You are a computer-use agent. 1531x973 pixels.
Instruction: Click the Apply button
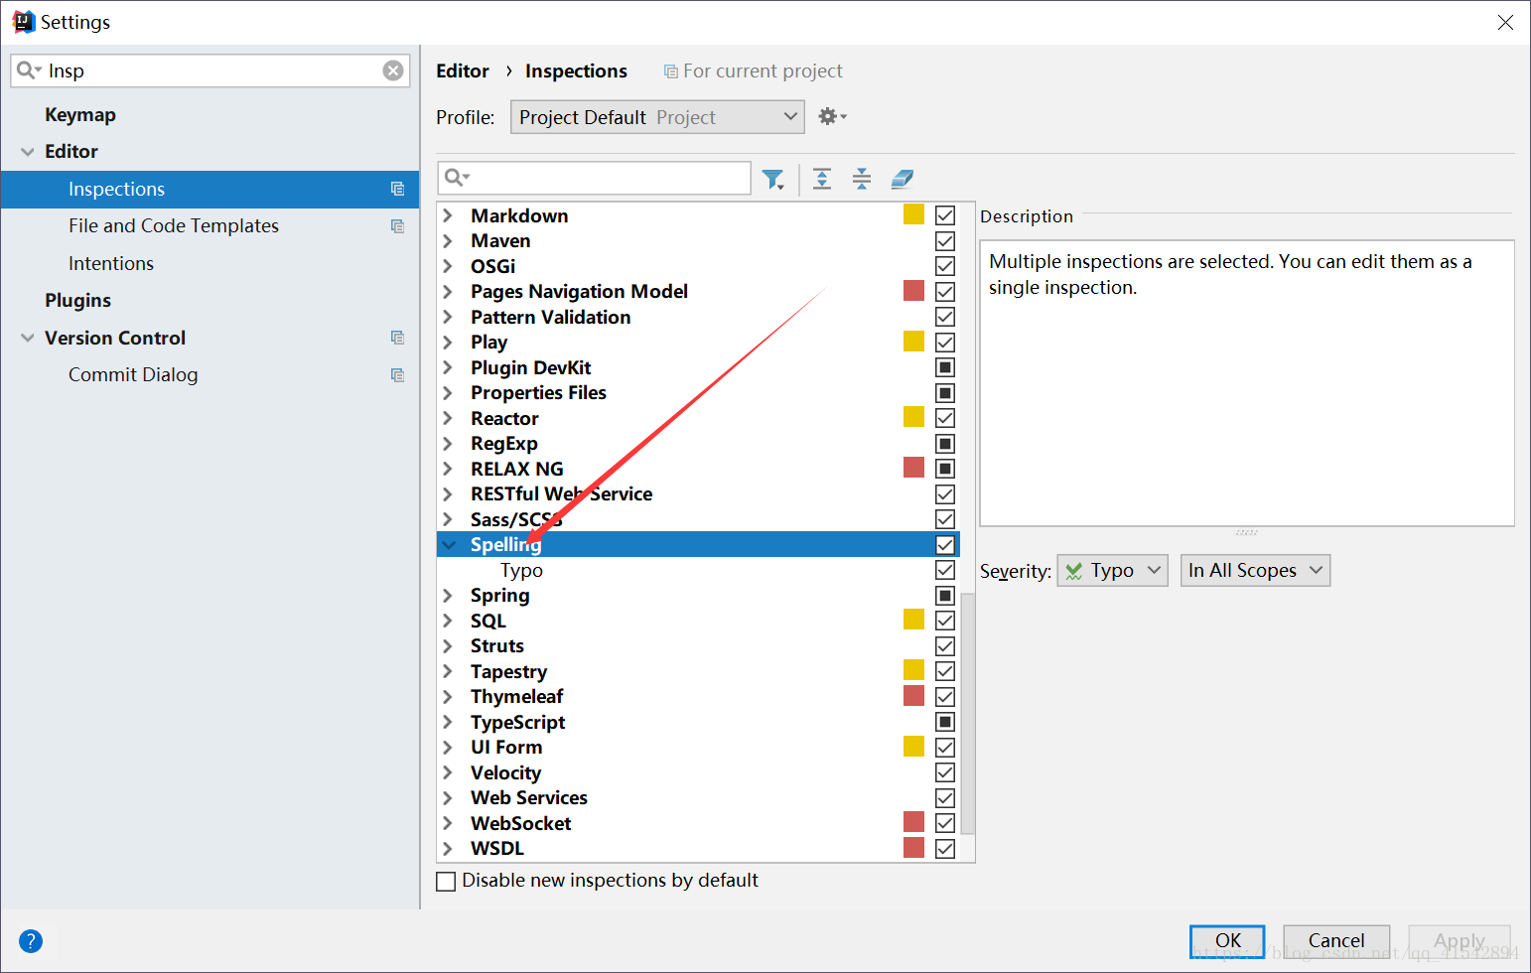(1460, 941)
